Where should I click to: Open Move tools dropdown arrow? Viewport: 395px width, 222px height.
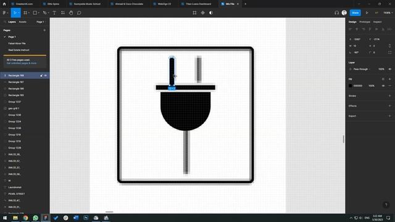coord(19,13)
